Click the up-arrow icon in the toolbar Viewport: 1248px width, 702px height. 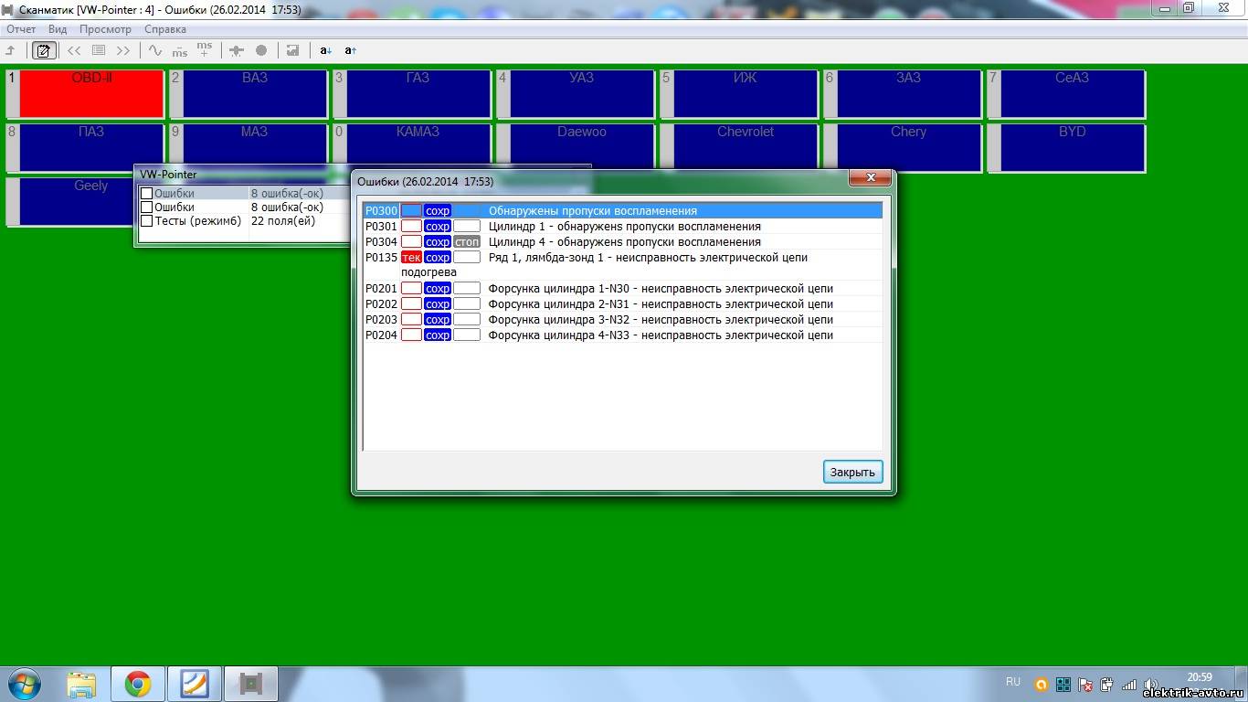(x=11, y=50)
